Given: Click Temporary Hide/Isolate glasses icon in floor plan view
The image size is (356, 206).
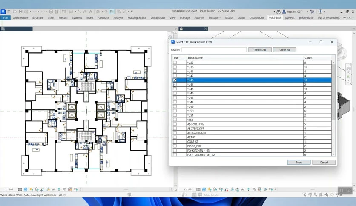Looking at the screenshot, I should [53, 189].
